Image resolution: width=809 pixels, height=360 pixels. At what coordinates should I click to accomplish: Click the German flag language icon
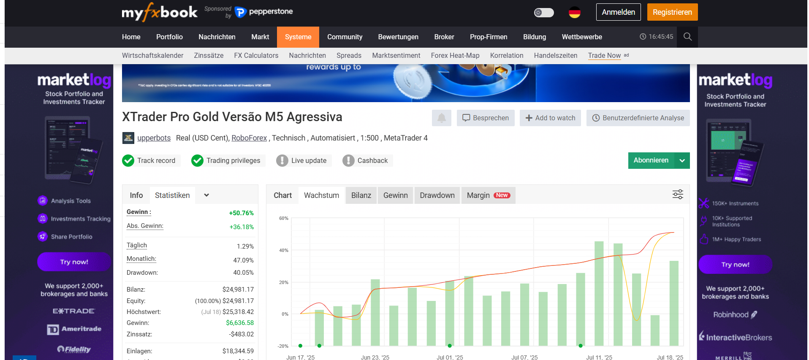(575, 12)
